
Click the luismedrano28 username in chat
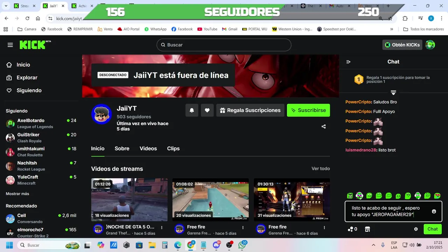coord(360,150)
